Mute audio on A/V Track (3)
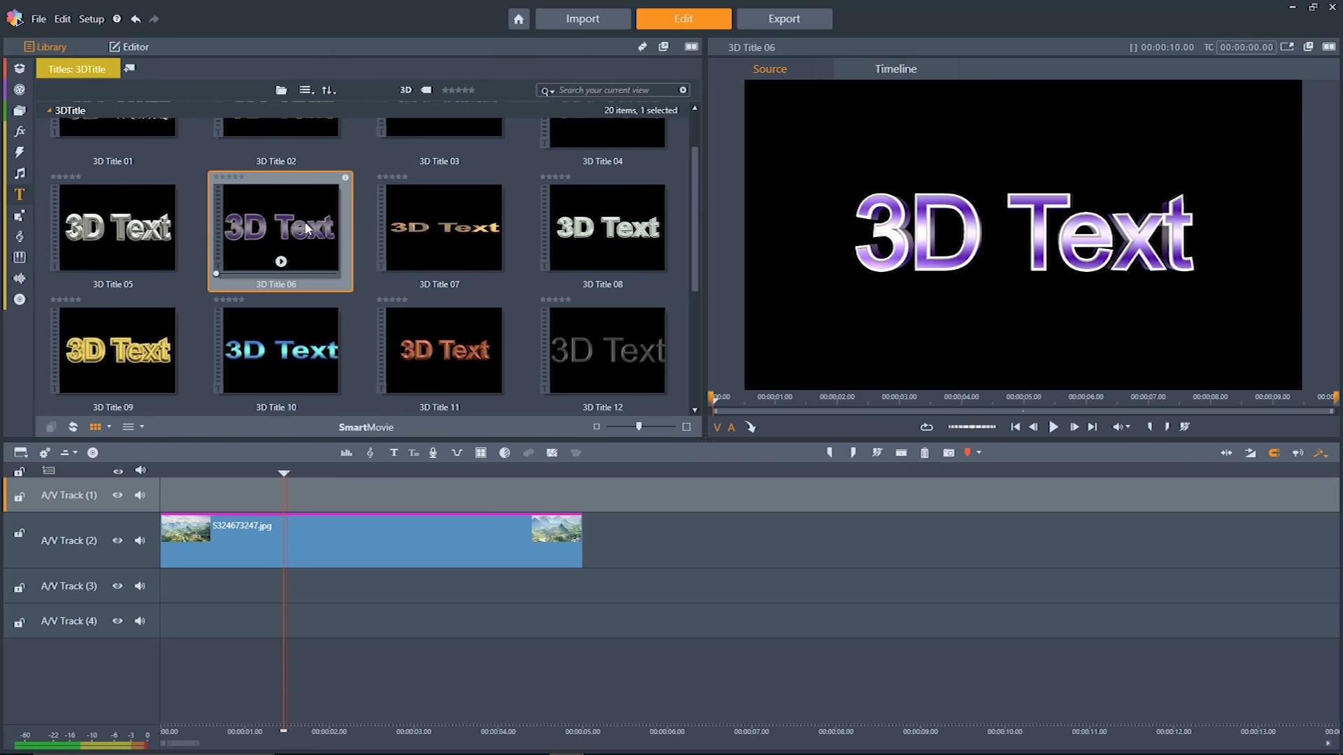The image size is (1343, 755). pos(140,586)
